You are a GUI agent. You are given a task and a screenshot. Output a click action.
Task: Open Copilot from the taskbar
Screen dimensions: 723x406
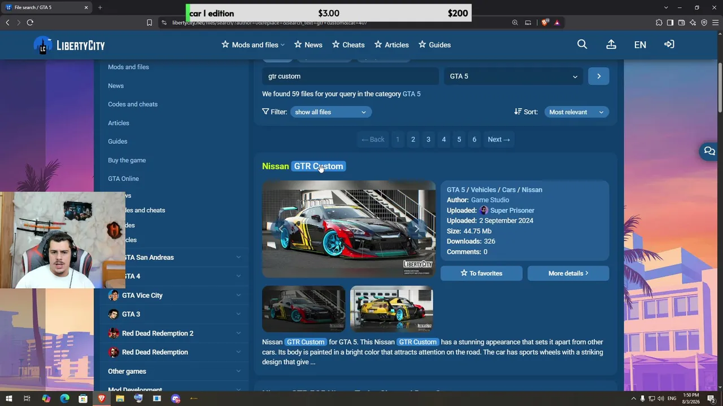click(x=46, y=399)
